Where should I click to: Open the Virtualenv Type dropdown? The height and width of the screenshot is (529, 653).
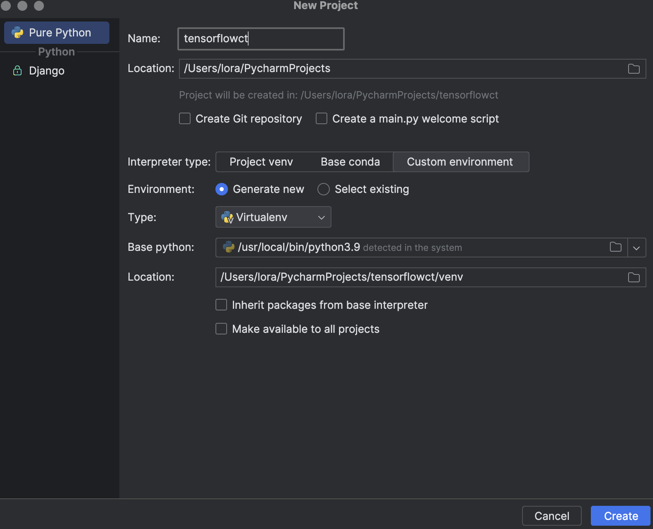pos(273,217)
